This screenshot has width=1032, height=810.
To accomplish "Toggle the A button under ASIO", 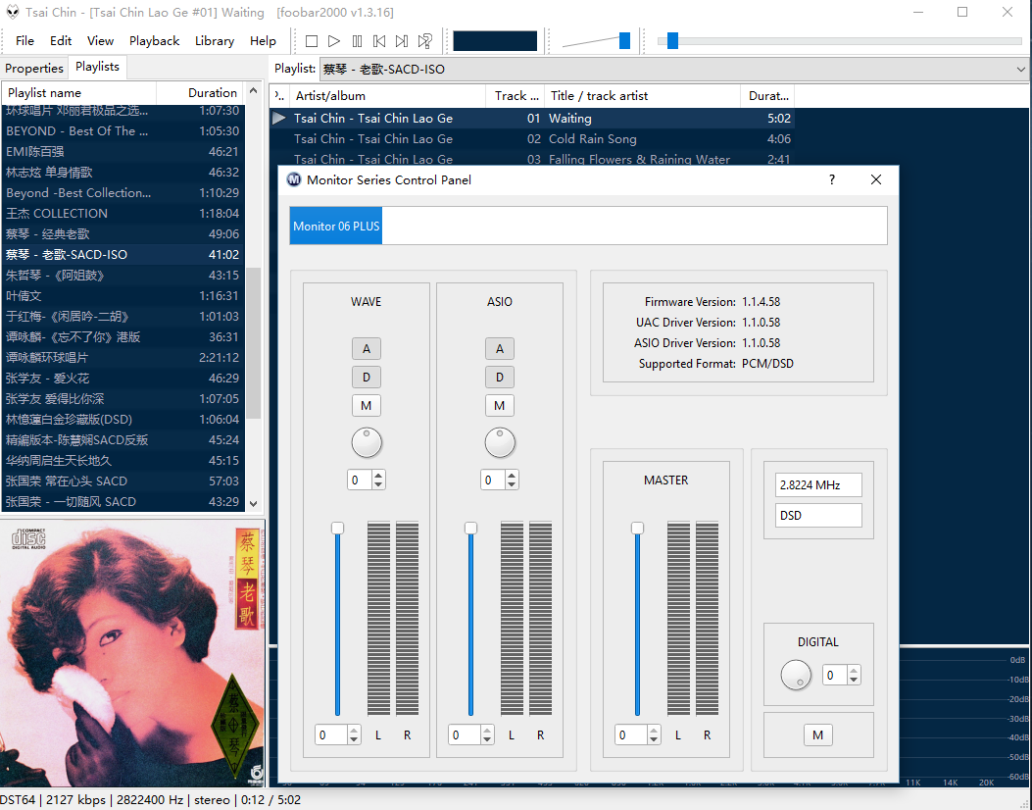I will click(x=500, y=349).
